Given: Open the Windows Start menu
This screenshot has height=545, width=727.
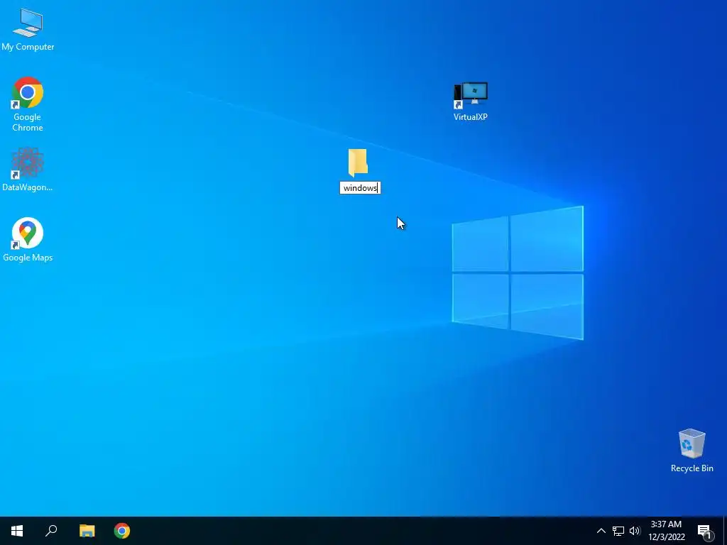Looking at the screenshot, I should coord(17,531).
